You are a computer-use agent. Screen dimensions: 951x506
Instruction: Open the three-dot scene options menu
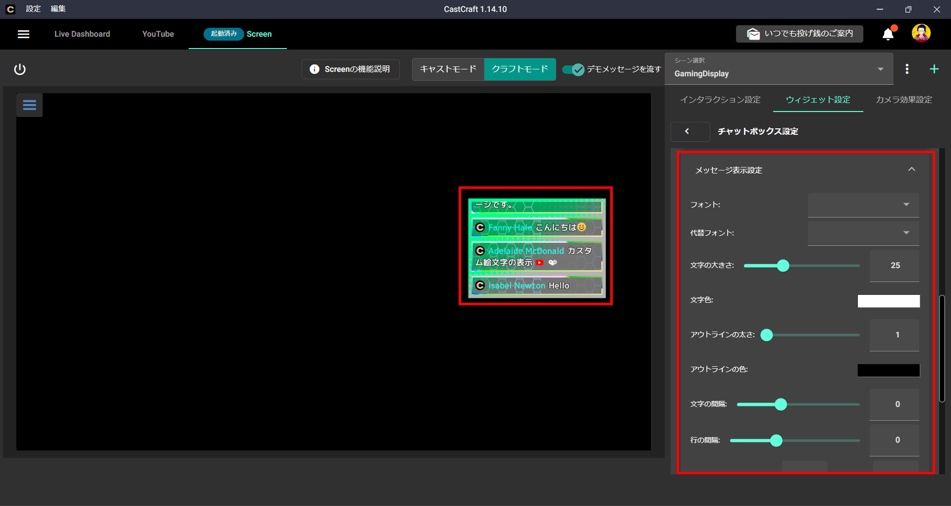907,69
